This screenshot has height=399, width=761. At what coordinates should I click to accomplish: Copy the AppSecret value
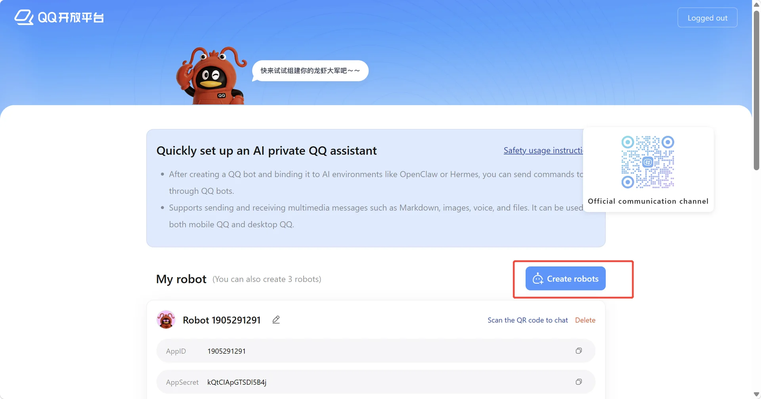[579, 382]
